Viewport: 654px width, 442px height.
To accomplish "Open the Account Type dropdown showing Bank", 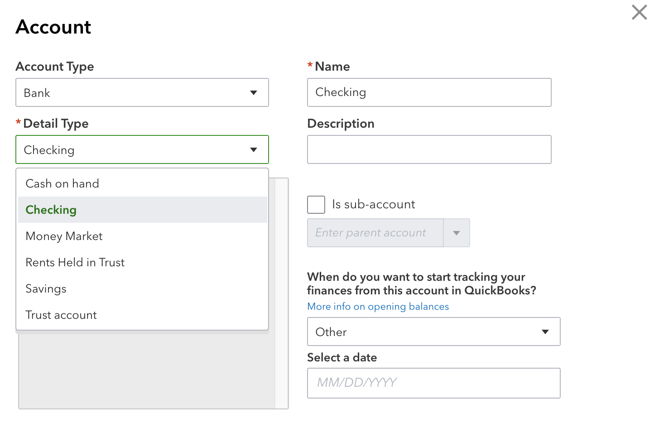I will [142, 92].
